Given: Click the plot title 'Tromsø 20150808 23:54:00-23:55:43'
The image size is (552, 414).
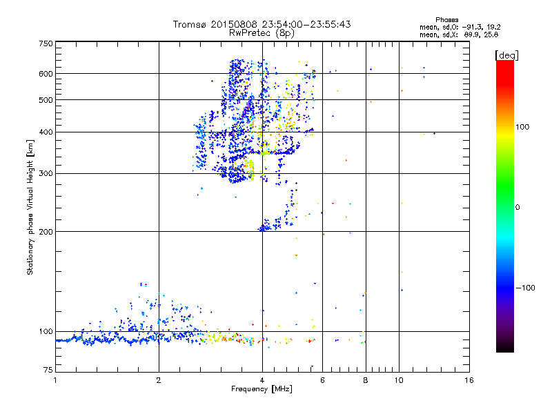Looking at the screenshot, I should 262,24.
